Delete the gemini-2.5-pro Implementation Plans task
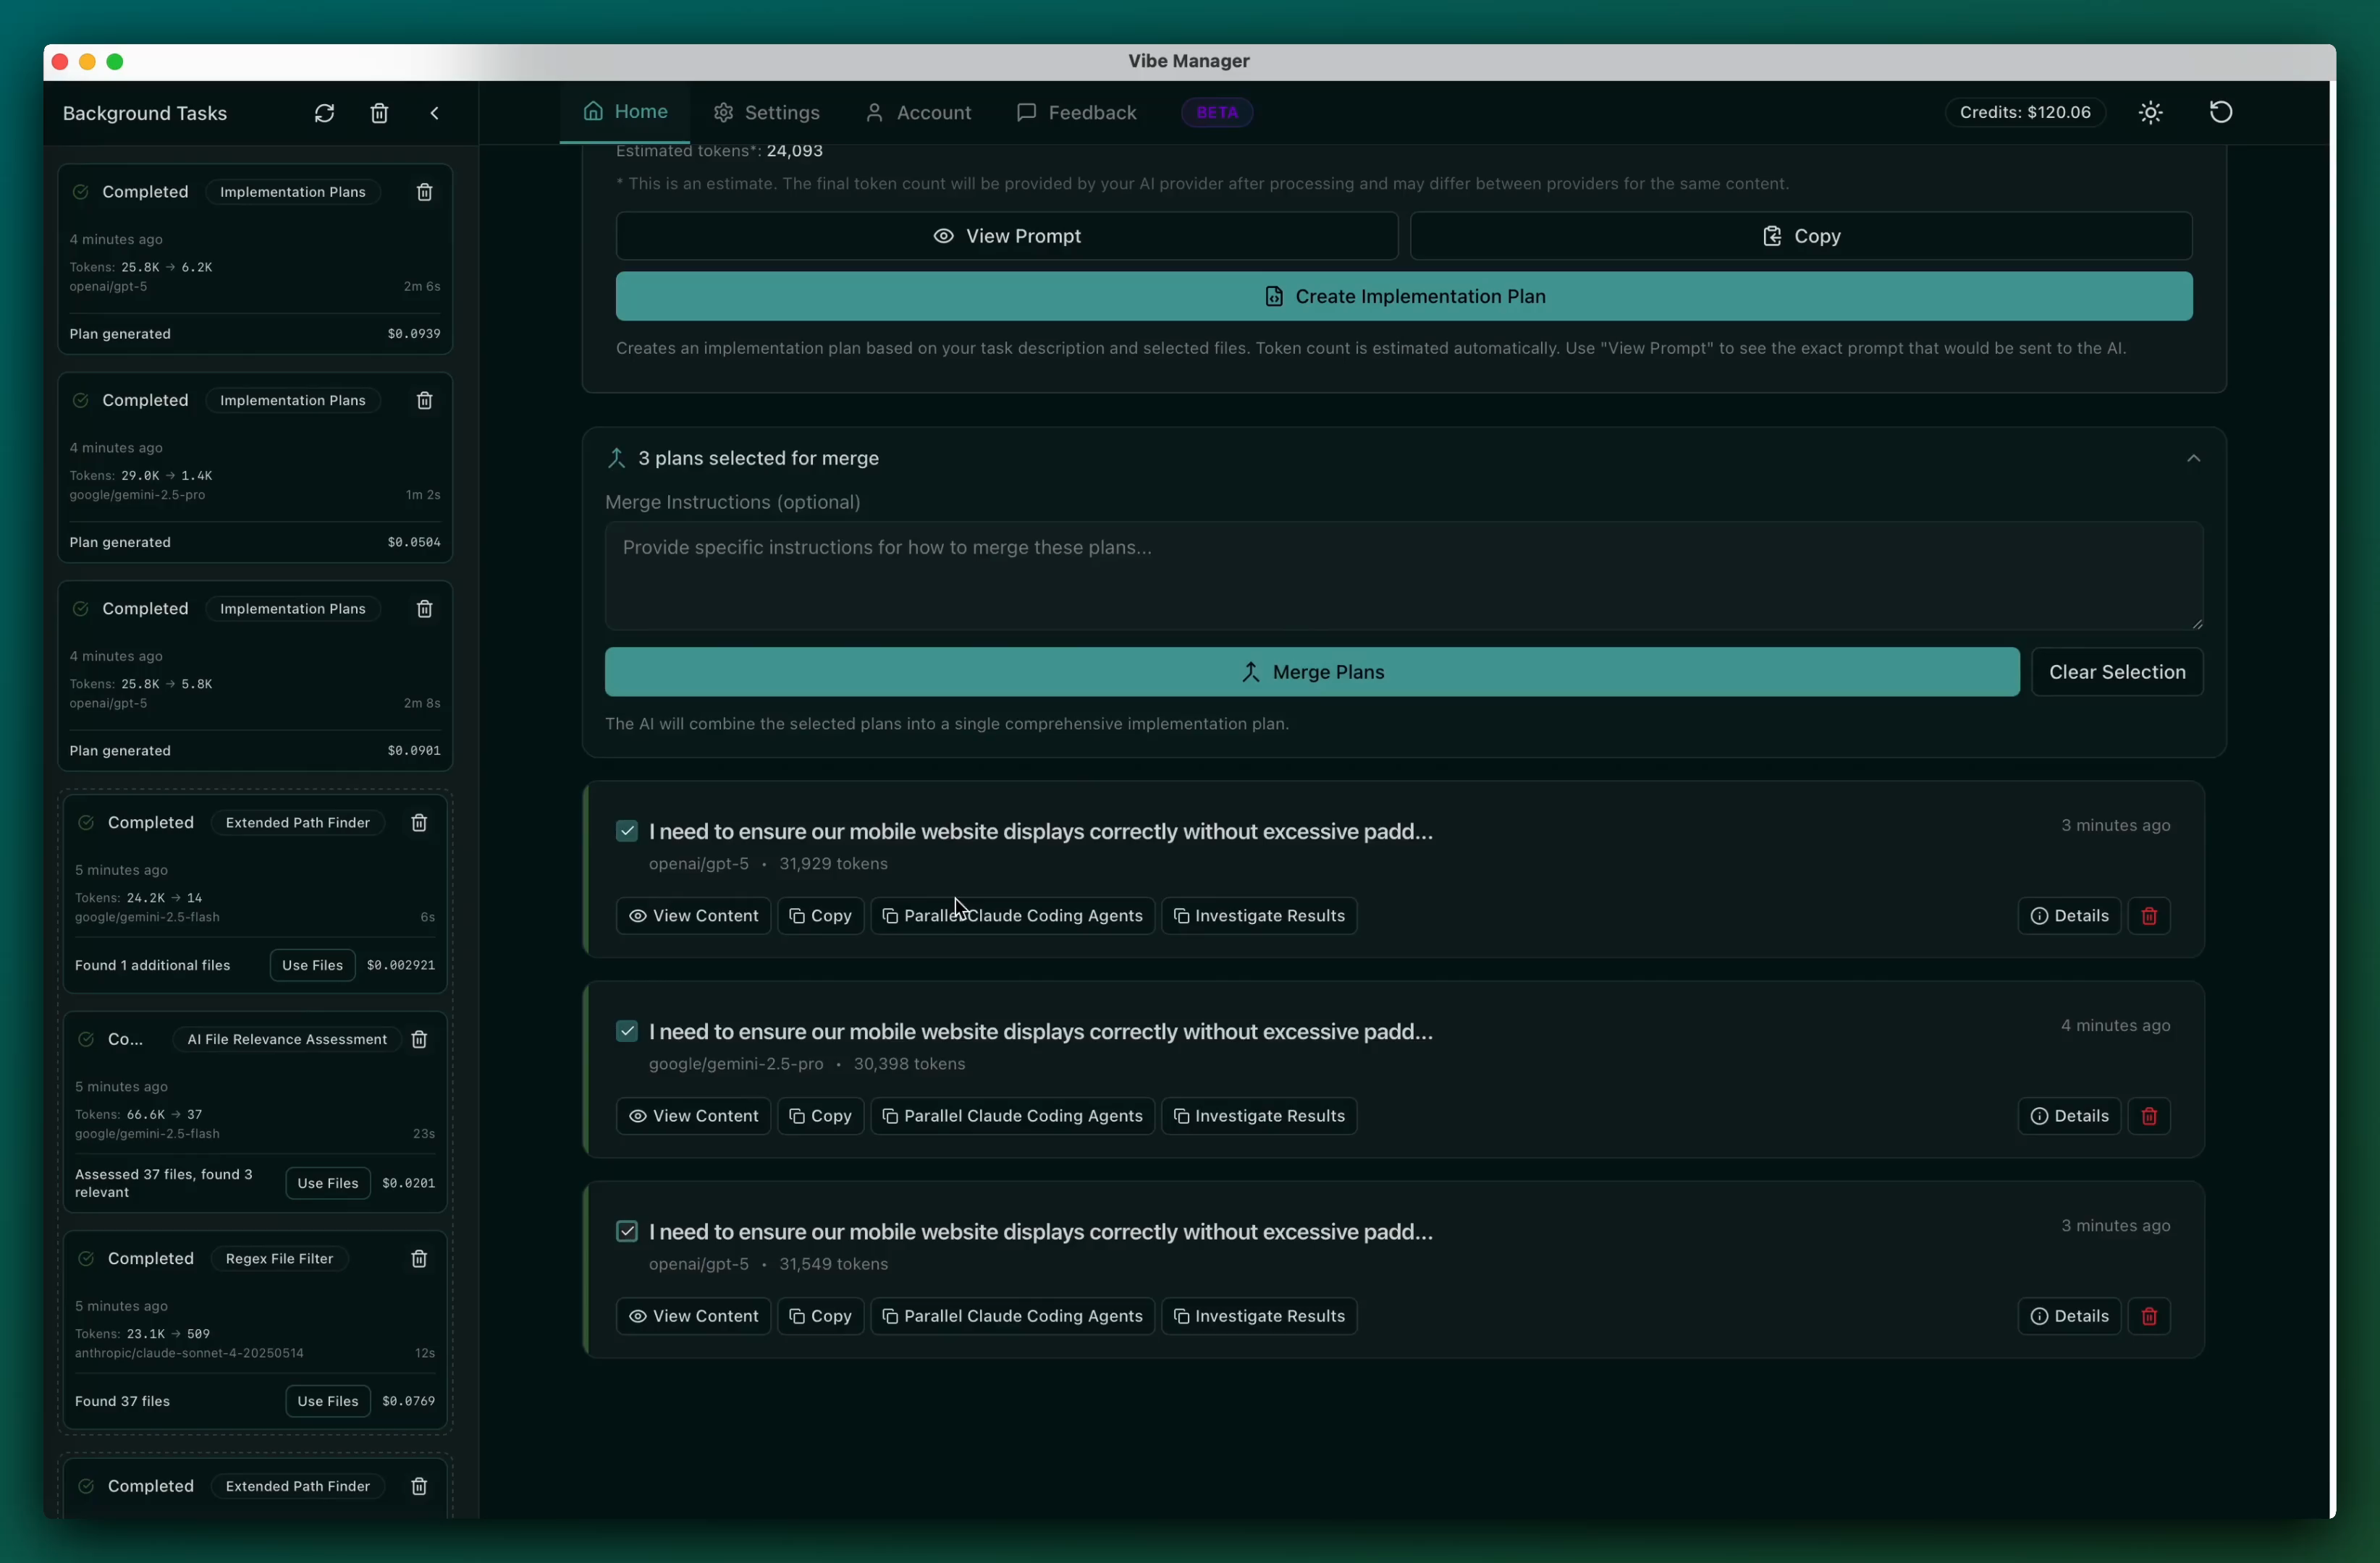This screenshot has height=1563, width=2380. click(x=424, y=401)
